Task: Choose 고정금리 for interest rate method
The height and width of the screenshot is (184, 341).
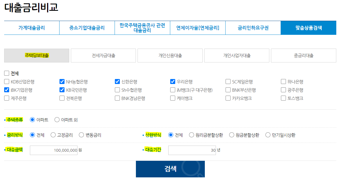Action: (53, 135)
